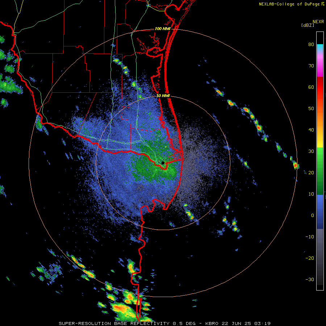Click the 100 NMI range ring label
This screenshot has width=326, height=326.
pyautogui.click(x=163, y=29)
